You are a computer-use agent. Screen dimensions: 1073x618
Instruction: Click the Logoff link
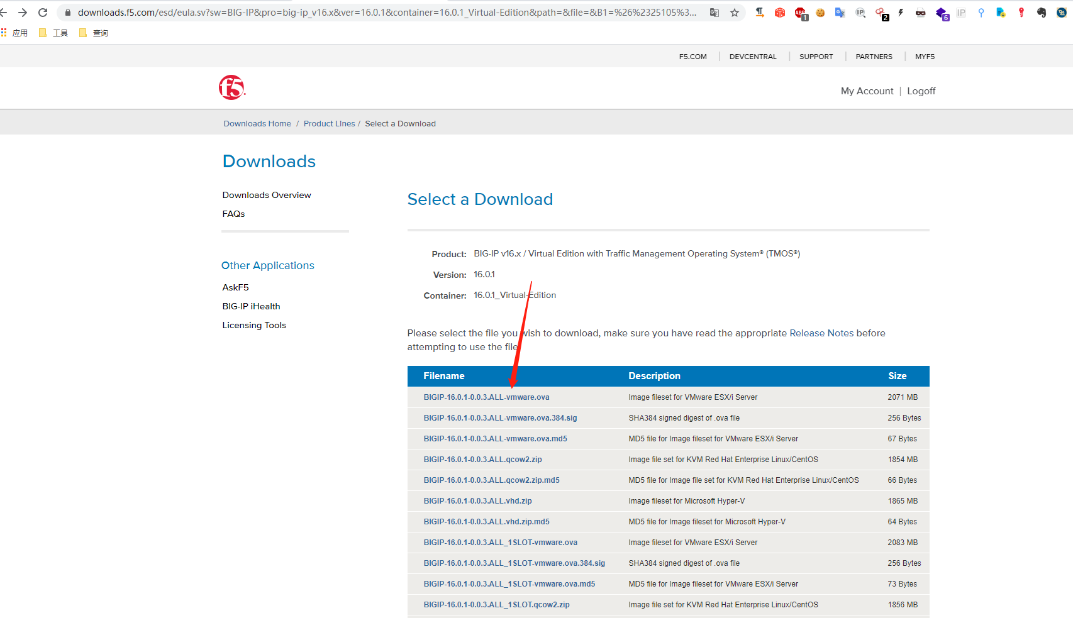[921, 91]
